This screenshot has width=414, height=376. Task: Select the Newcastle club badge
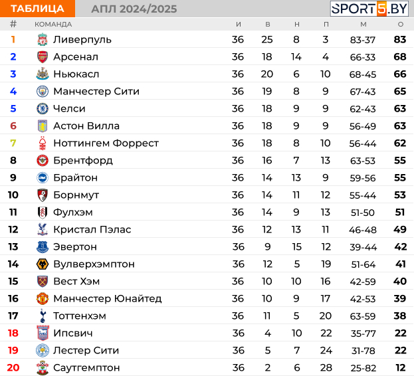[x=43, y=74]
